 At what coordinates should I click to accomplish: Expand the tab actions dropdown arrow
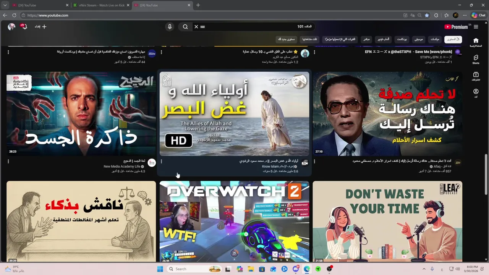[x=5, y=5]
